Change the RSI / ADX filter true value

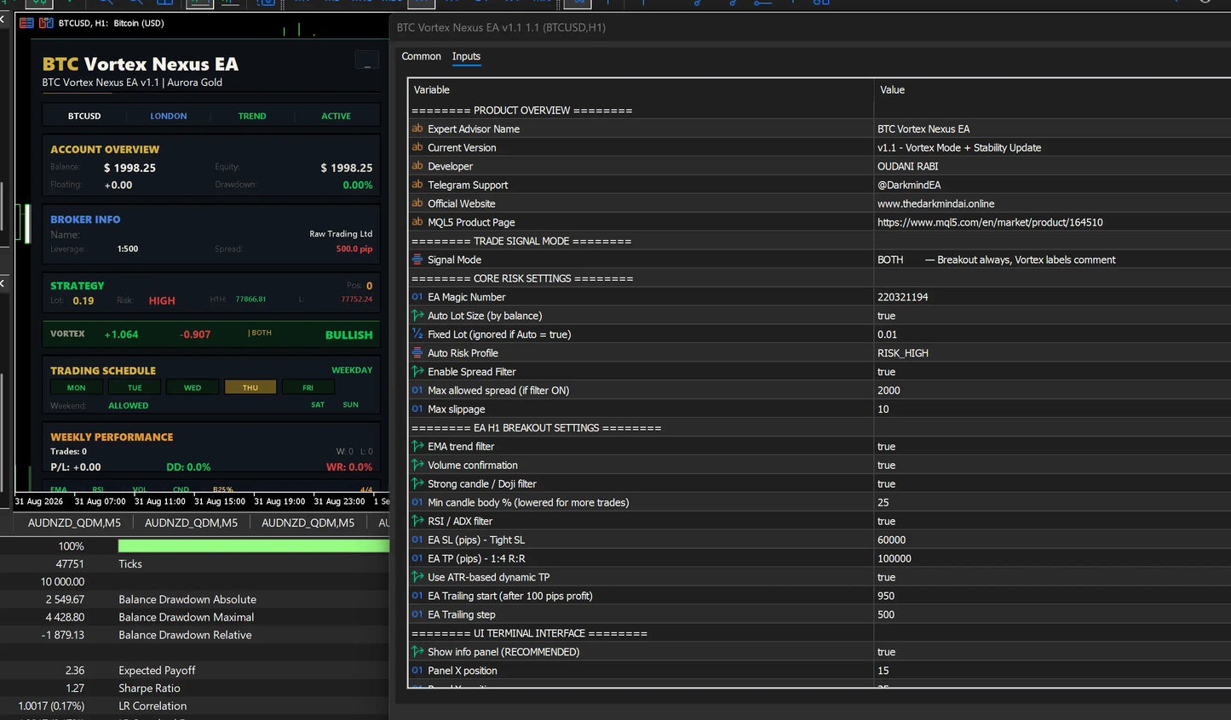click(x=1052, y=522)
